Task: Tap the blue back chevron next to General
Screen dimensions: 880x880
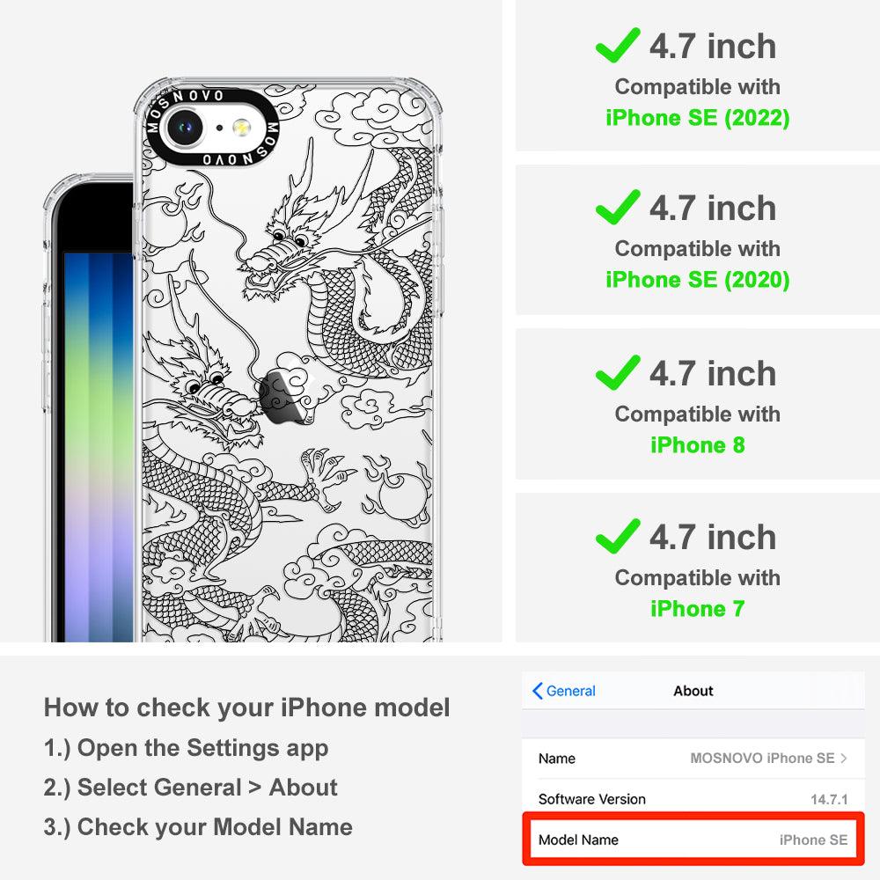Action: pos(537,691)
